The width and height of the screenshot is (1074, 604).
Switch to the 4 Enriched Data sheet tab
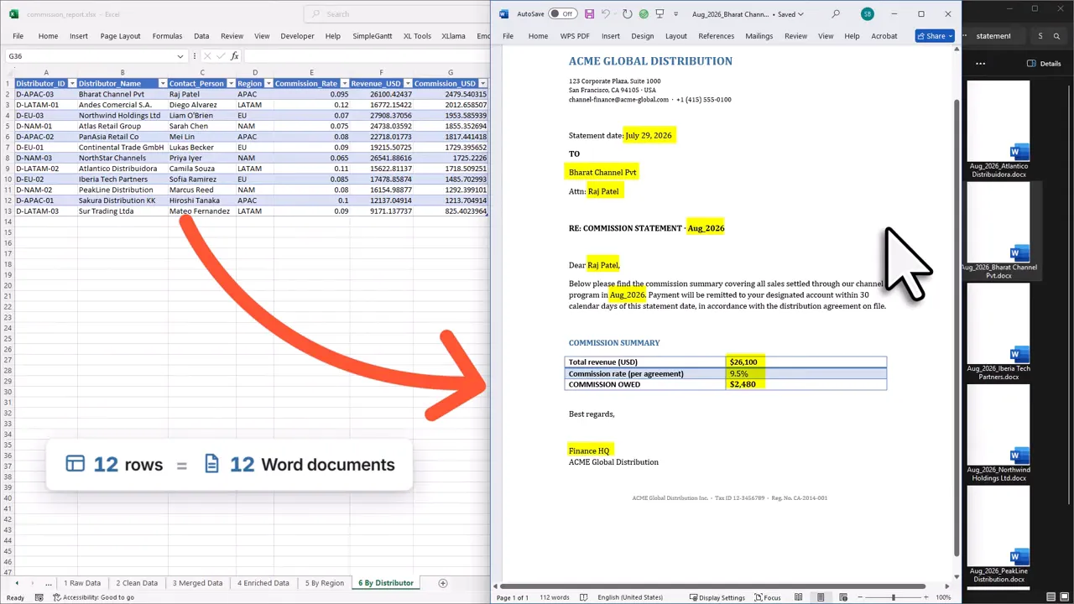coord(263,583)
